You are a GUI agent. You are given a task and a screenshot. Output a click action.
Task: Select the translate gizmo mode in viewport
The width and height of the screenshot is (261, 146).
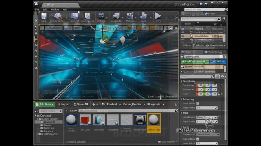point(105,28)
